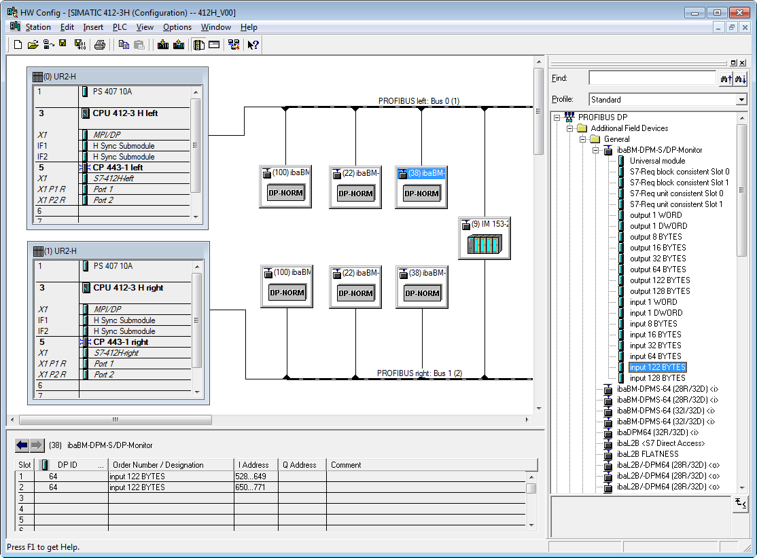Collapse the PROFIBUS DP tree node
Screen dimensions: 757x558
pos(557,117)
